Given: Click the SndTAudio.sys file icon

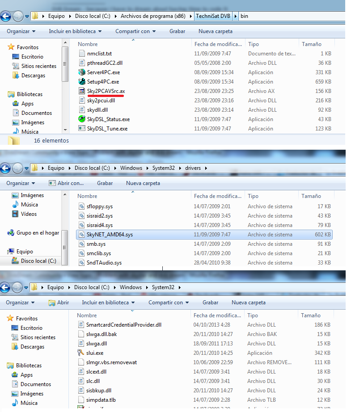Looking at the screenshot, I should click(81, 262).
